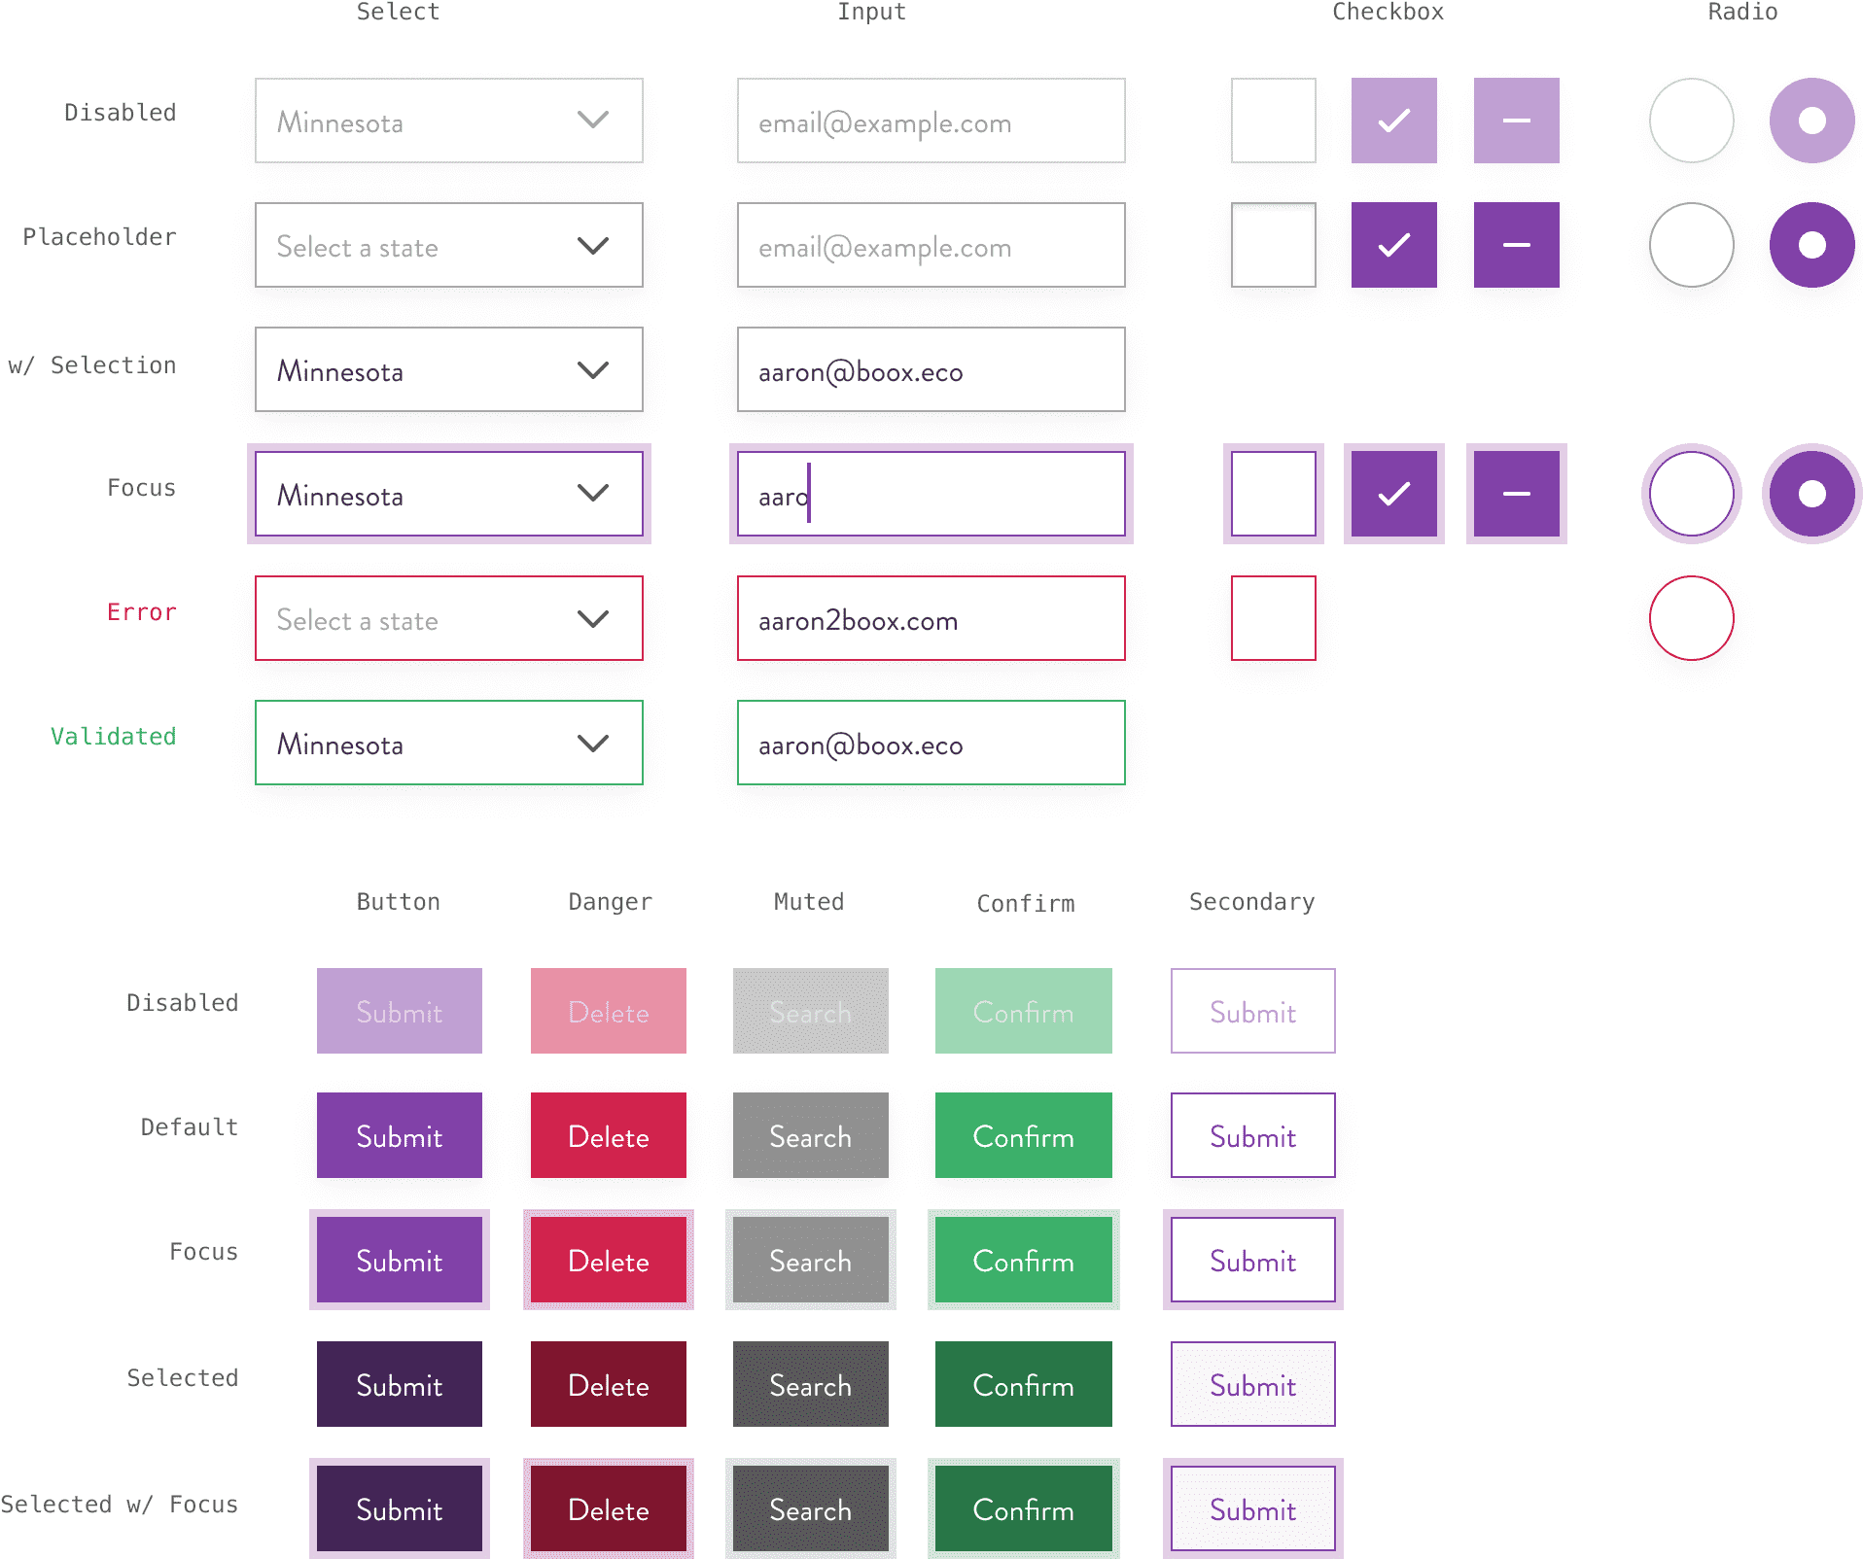Image resolution: width=1863 pixels, height=1559 pixels.
Task: Click the checkmark icon in the Focus row checkbox
Action: click(x=1393, y=494)
